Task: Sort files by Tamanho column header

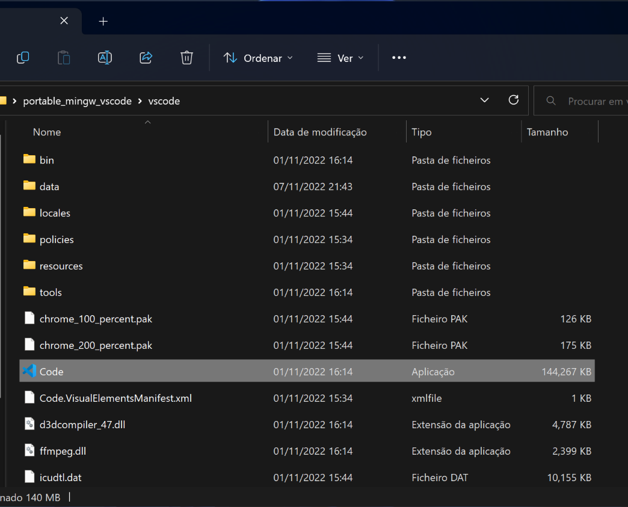Action: pos(547,132)
